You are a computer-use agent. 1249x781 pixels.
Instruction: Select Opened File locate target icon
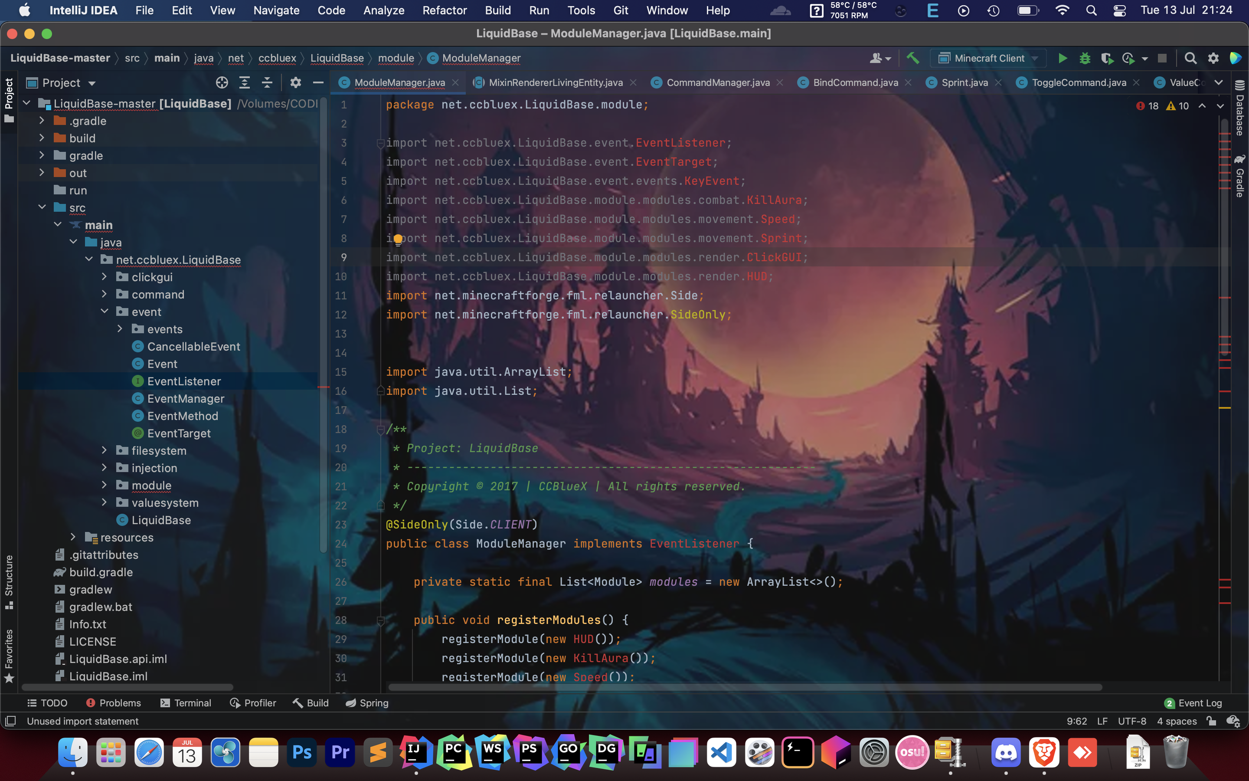tap(222, 82)
